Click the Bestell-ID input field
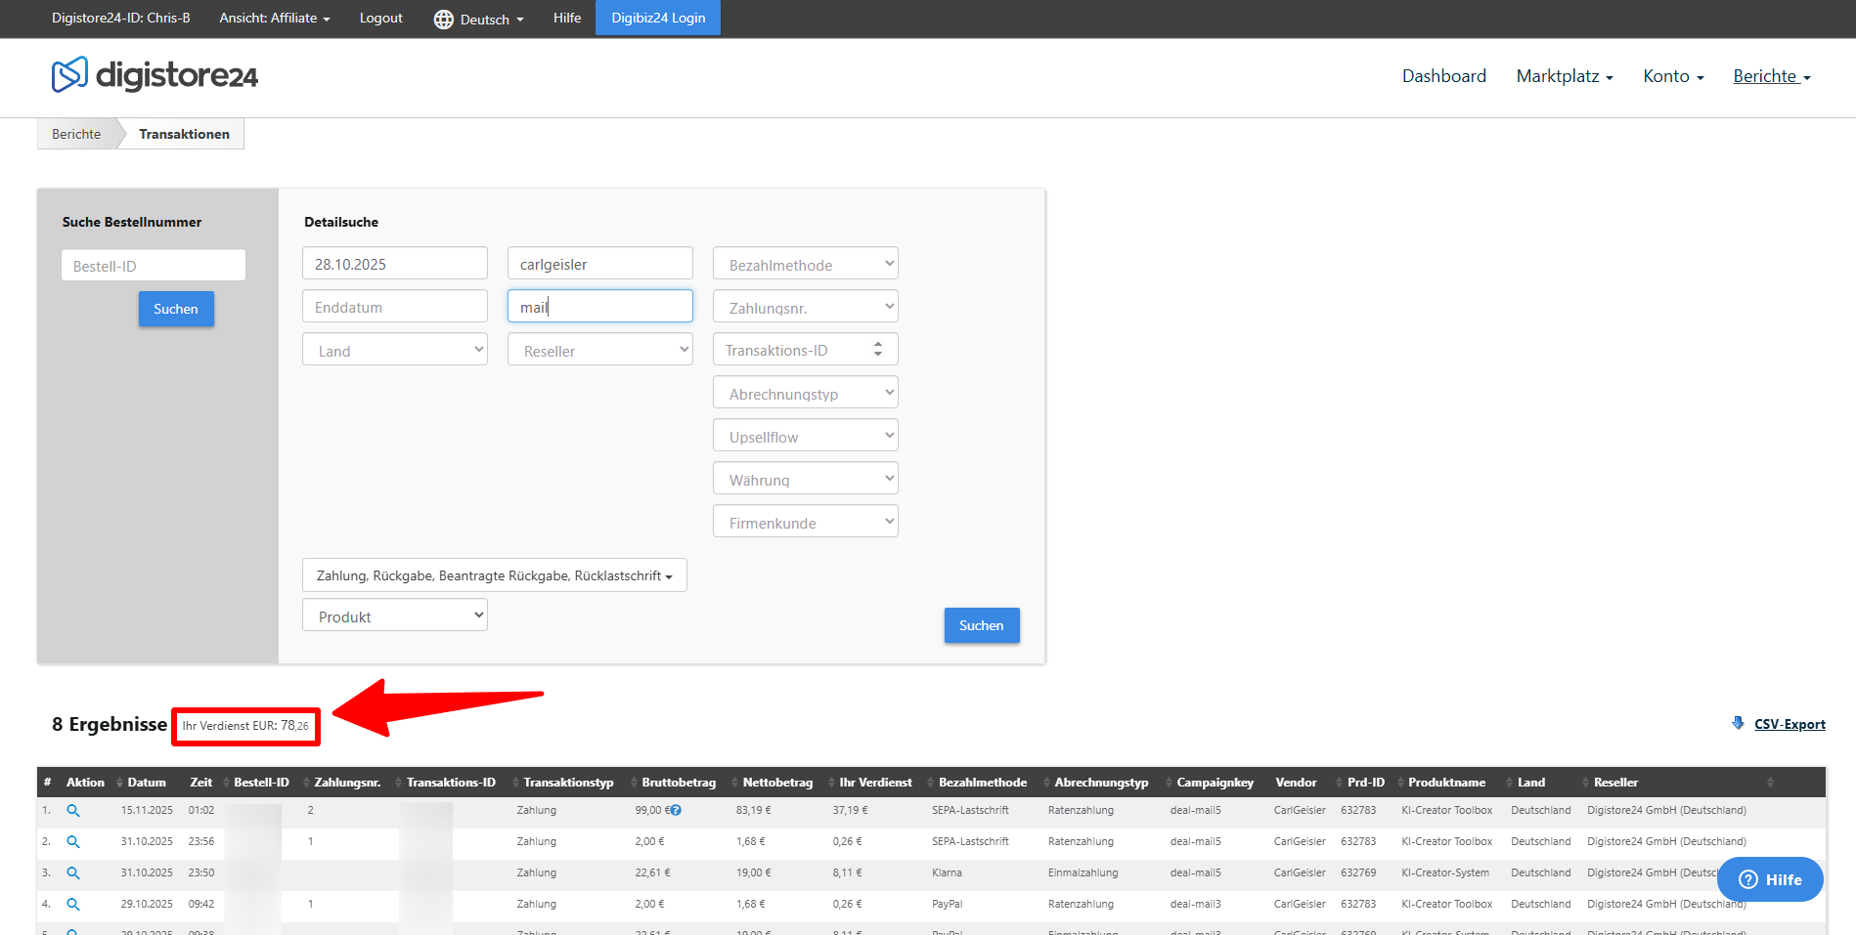 [154, 266]
